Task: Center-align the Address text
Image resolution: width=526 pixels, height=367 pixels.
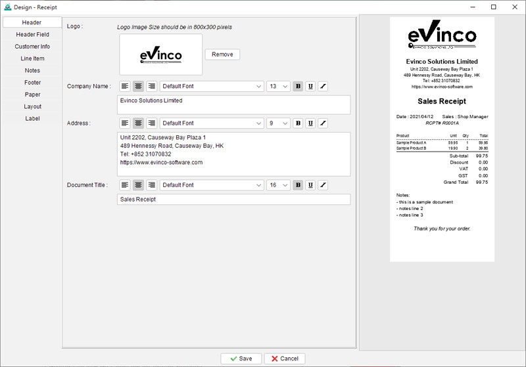Action: point(138,123)
